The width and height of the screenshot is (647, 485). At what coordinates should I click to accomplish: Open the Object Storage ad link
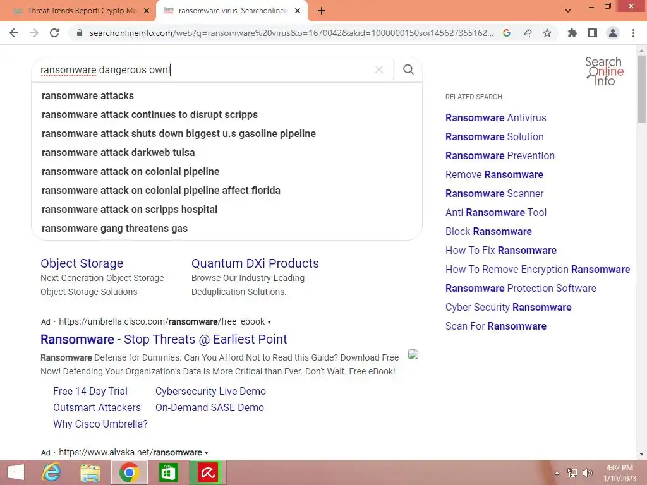82,263
